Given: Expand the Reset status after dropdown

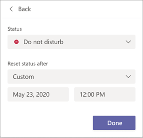Looking at the screenshot, I should [x=71, y=77].
